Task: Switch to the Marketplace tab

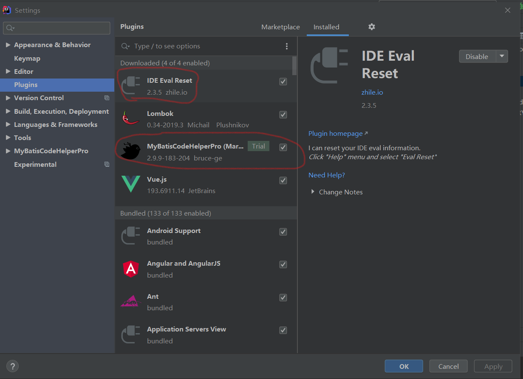Action: coord(280,27)
